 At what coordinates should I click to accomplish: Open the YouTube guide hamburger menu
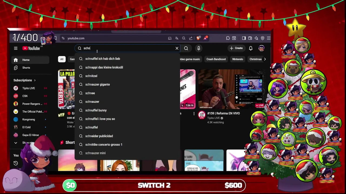pos(16,48)
